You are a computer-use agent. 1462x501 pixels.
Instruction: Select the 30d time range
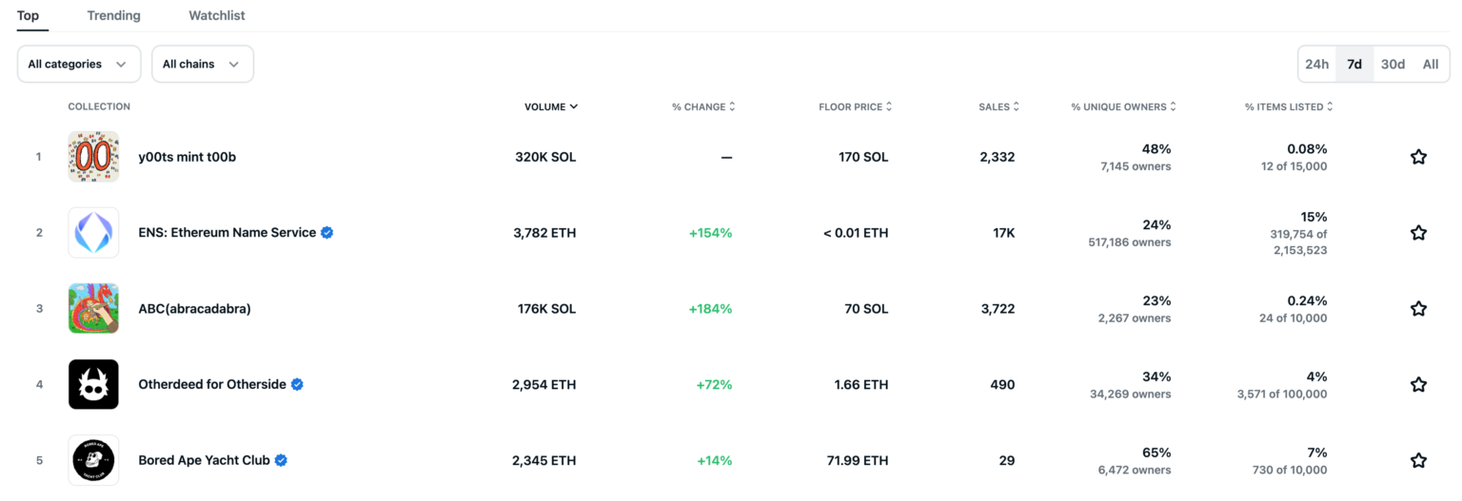pyautogui.click(x=1393, y=64)
